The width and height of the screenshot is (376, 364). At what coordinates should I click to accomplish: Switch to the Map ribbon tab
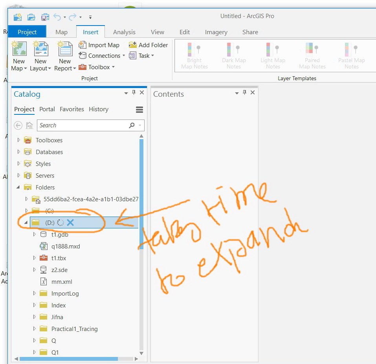click(x=61, y=32)
